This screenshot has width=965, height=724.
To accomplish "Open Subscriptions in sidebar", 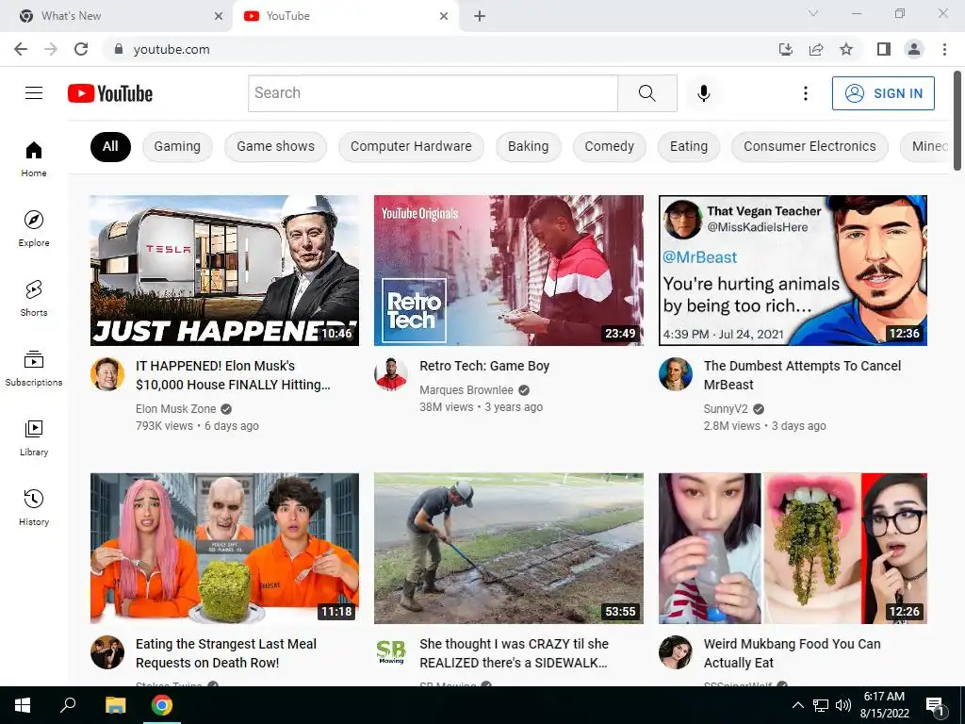I will pyautogui.click(x=34, y=369).
